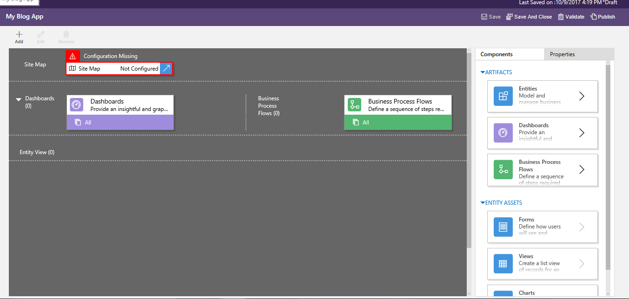This screenshot has height=299, width=629.
Task: Open the Site Map designer via the blue pencil icon
Action: pos(166,68)
